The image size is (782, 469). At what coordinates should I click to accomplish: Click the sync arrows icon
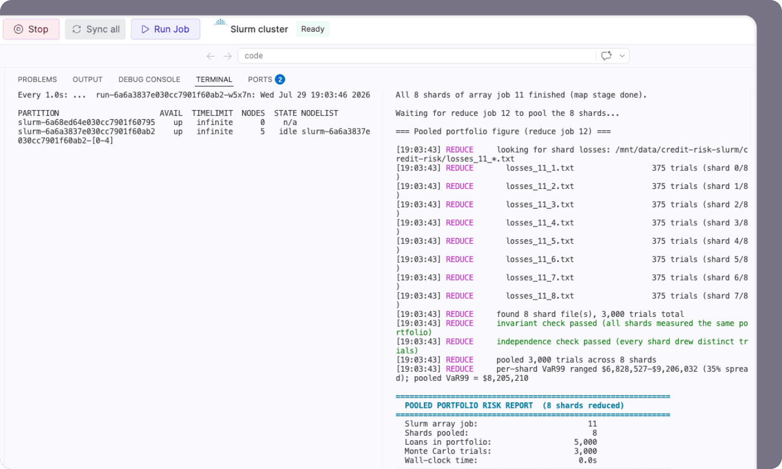(77, 29)
